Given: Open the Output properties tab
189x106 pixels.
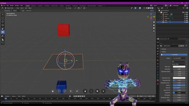Looking at the screenshot, I should pos(158,48).
